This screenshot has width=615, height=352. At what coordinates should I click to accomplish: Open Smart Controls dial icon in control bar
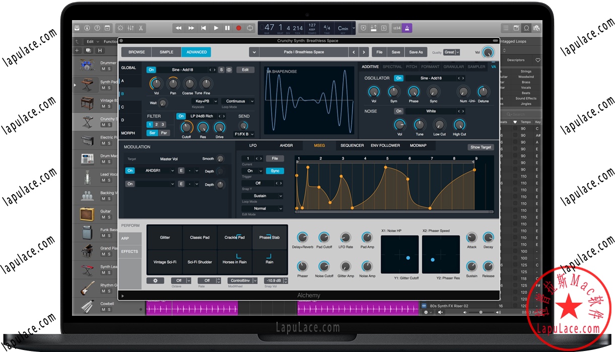(x=120, y=28)
